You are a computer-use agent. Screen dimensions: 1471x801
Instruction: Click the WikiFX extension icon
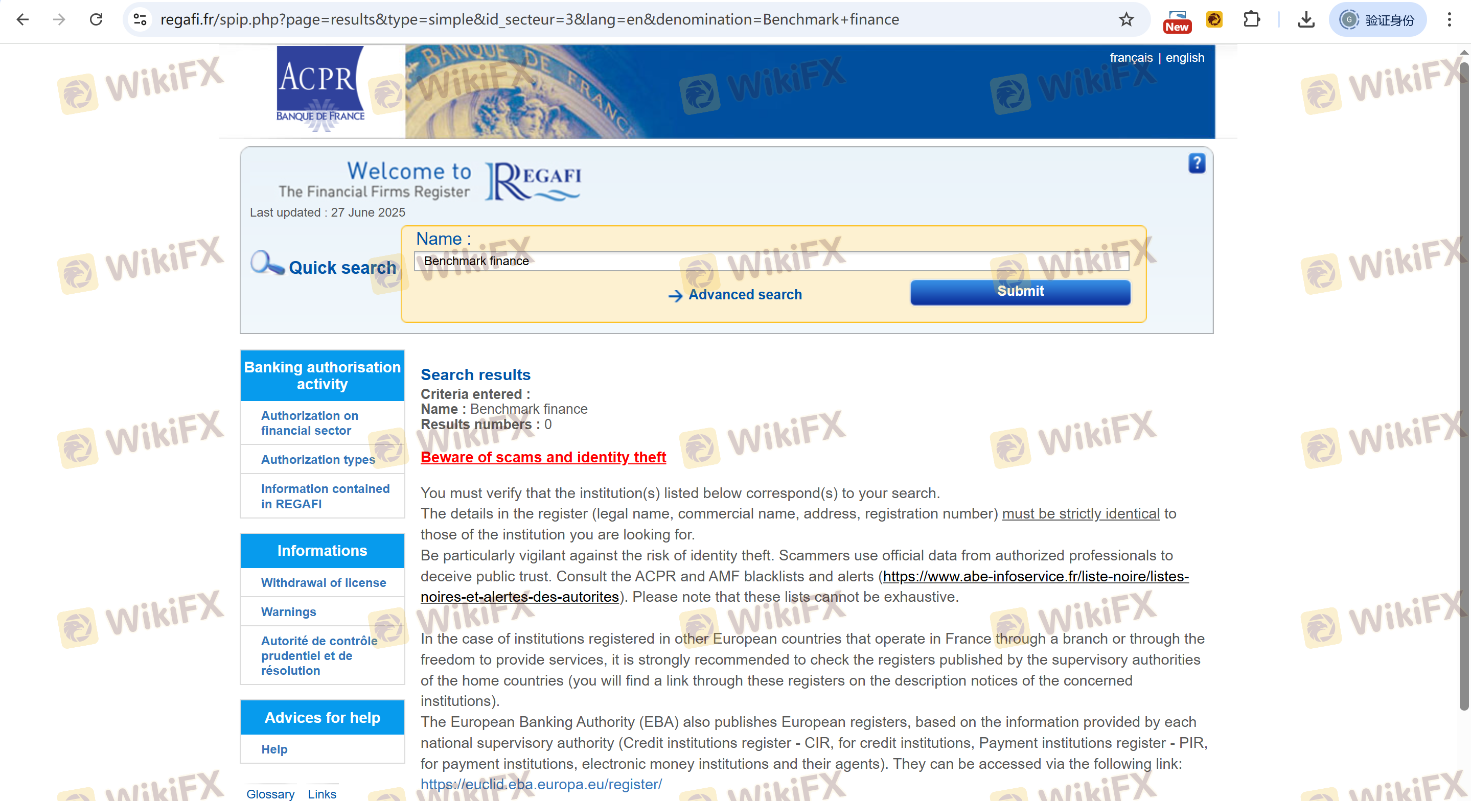[x=1214, y=19]
